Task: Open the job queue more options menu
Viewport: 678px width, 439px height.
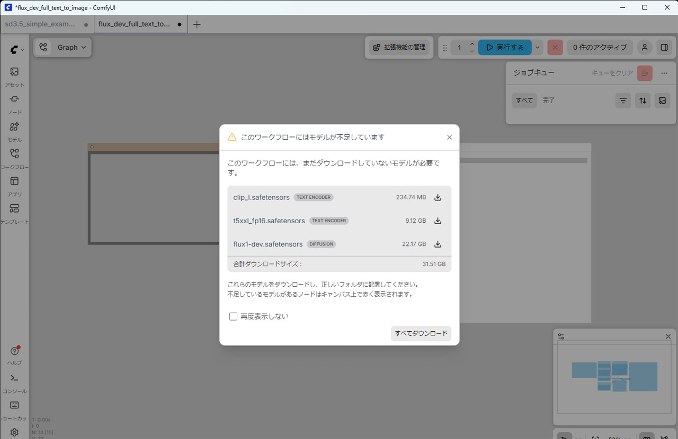Action: tap(664, 73)
